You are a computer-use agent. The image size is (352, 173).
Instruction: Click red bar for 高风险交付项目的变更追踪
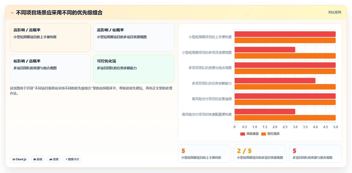[285, 96]
